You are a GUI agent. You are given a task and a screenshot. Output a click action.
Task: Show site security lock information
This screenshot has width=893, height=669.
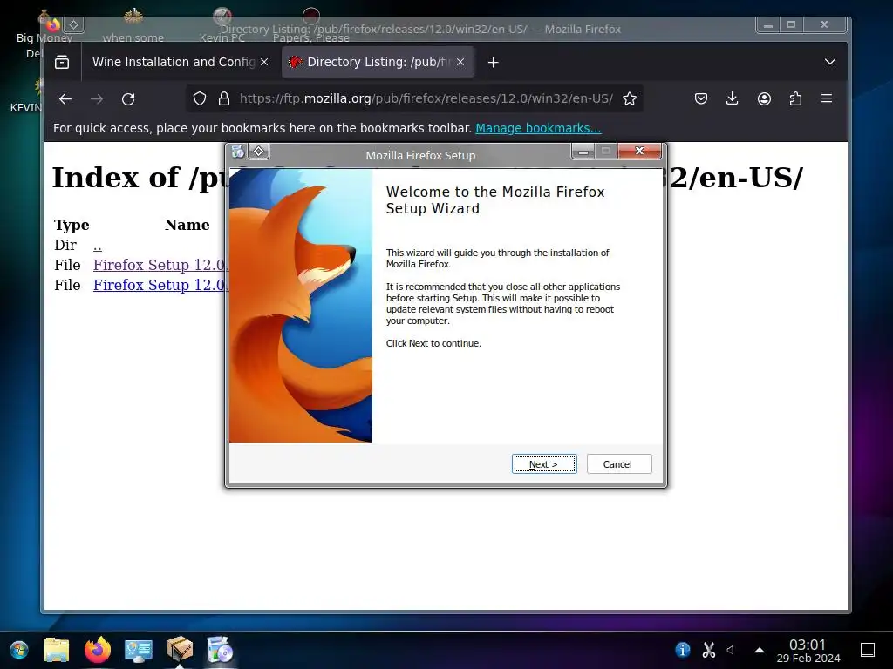coord(224,99)
